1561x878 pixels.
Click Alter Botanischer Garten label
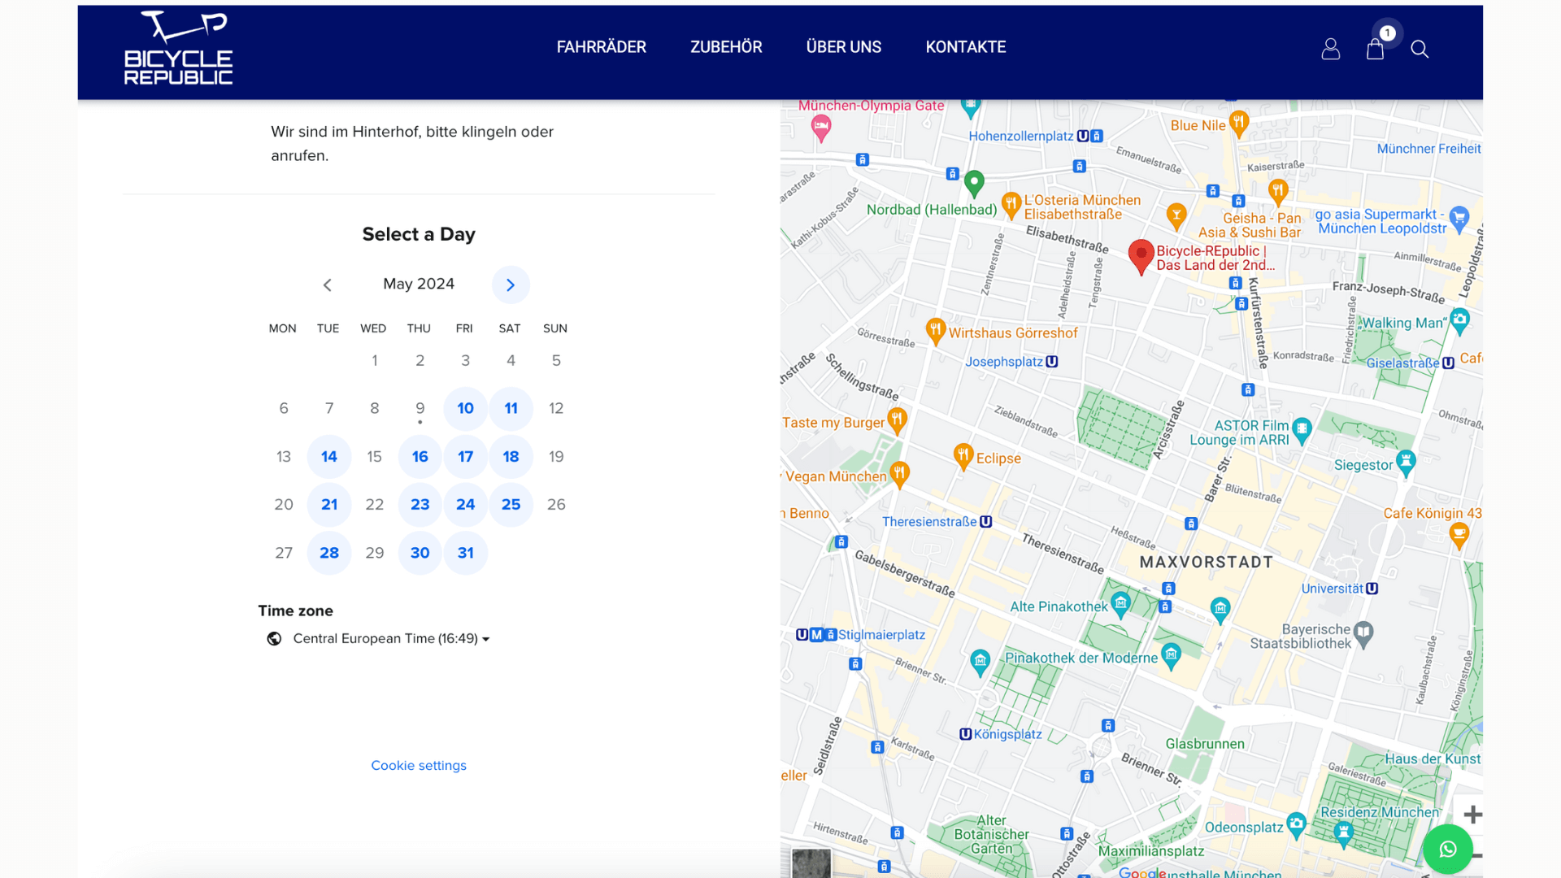pos(991,834)
